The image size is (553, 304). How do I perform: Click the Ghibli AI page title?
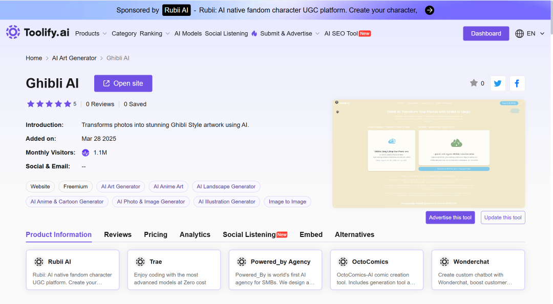coord(52,83)
